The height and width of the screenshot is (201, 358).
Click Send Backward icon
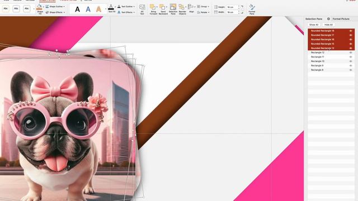tap(162, 7)
